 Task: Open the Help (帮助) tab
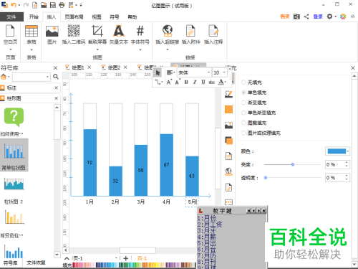coord(132,16)
